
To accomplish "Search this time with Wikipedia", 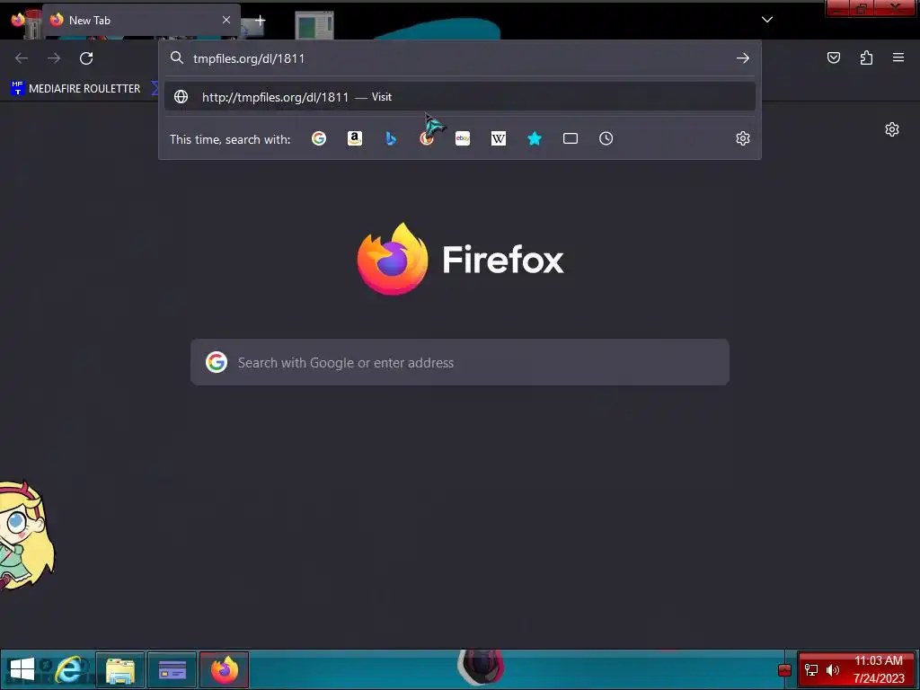I will coord(498,138).
